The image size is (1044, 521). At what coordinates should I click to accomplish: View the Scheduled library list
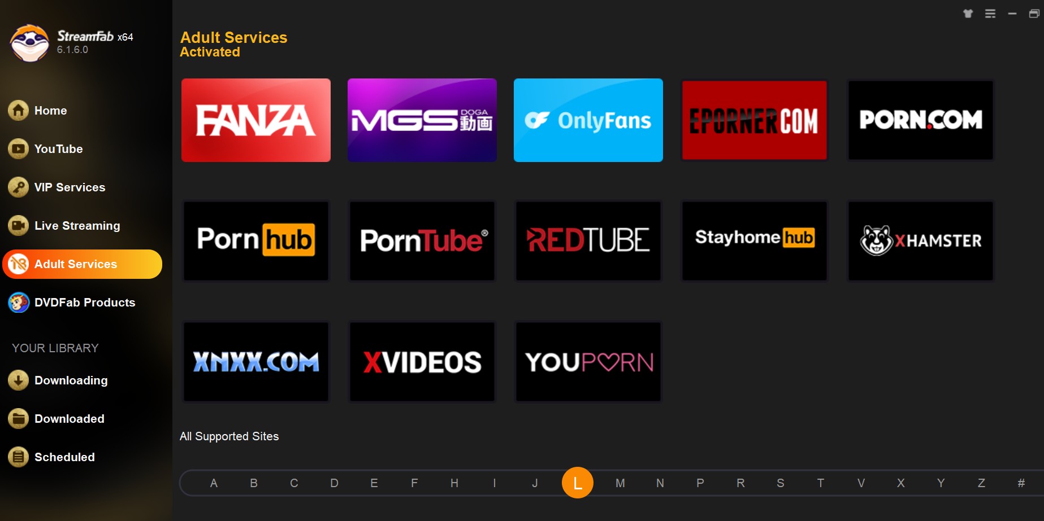click(64, 457)
